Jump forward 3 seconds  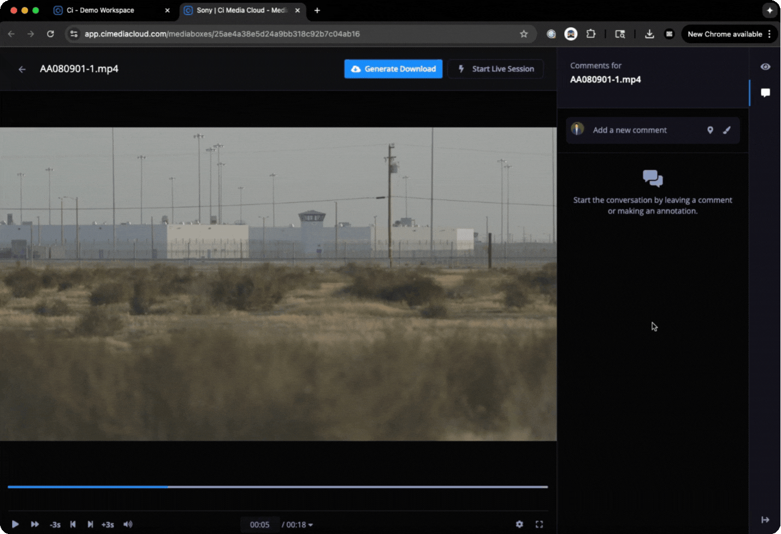(x=108, y=525)
